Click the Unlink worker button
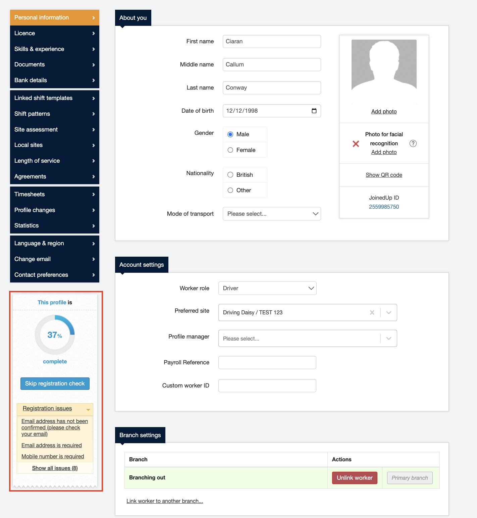 [x=355, y=478]
